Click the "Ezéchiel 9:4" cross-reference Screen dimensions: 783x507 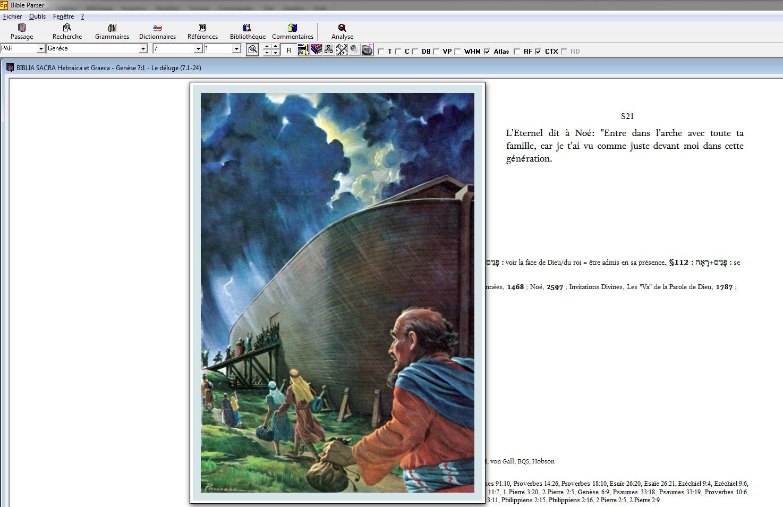tap(694, 484)
